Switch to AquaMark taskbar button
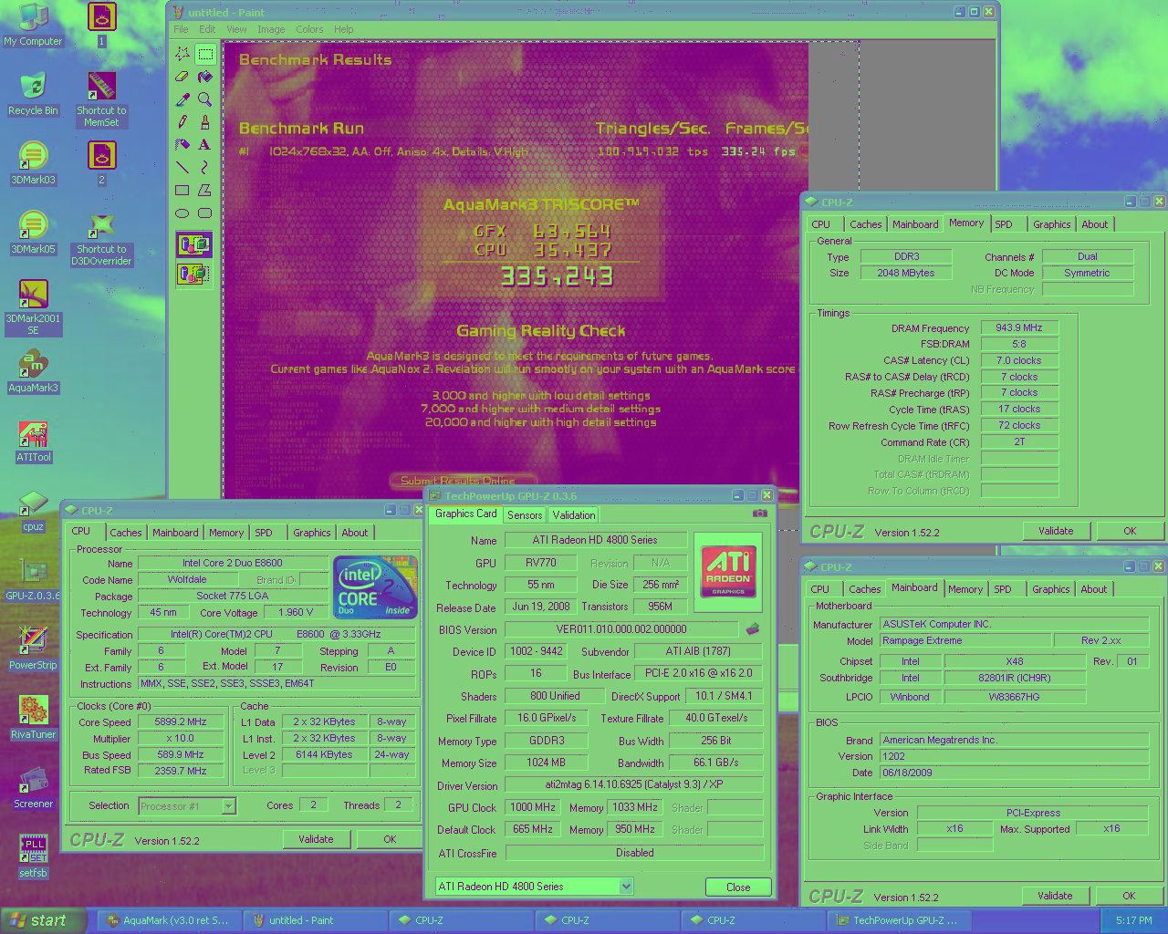The width and height of the screenshot is (1168, 934). click(x=169, y=920)
